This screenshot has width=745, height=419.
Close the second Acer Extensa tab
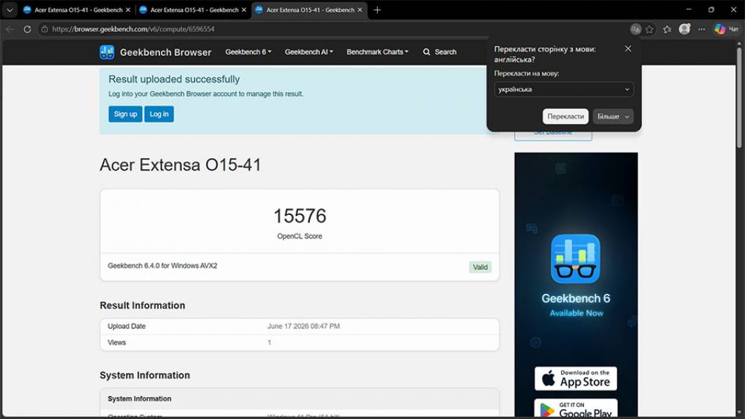(243, 10)
